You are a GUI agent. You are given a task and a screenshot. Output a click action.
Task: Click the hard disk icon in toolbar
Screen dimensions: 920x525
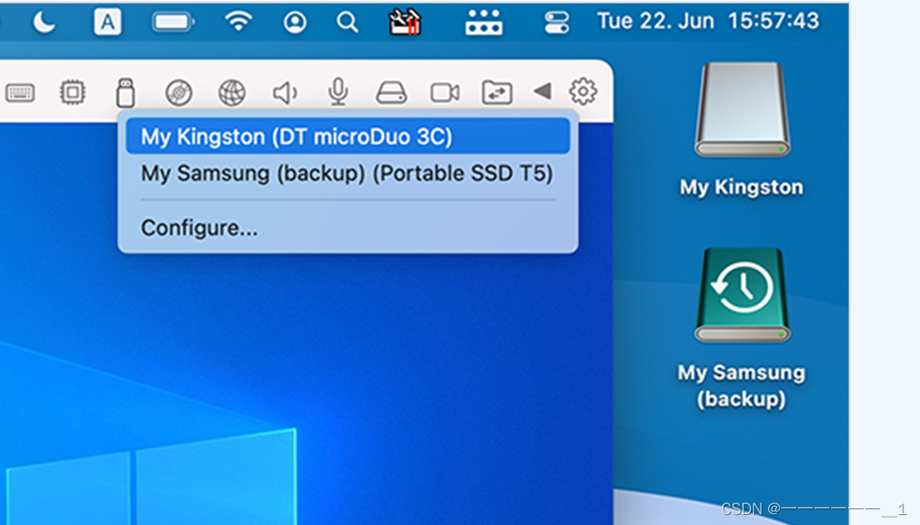click(x=391, y=92)
